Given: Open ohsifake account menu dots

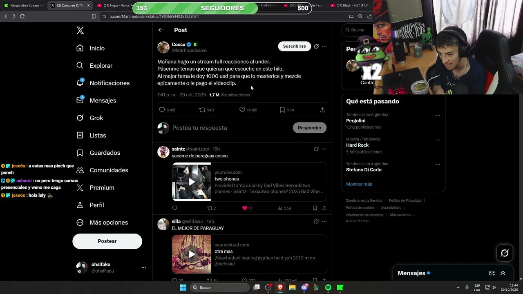Looking at the screenshot, I should (x=143, y=267).
